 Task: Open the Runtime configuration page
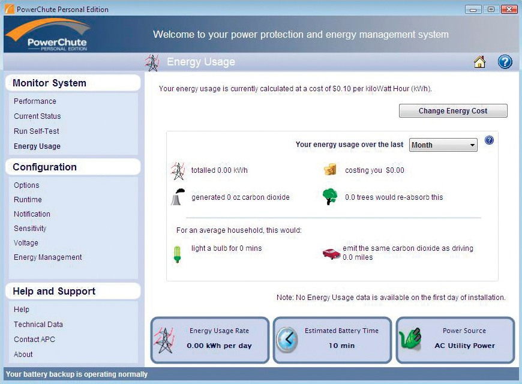pos(28,199)
